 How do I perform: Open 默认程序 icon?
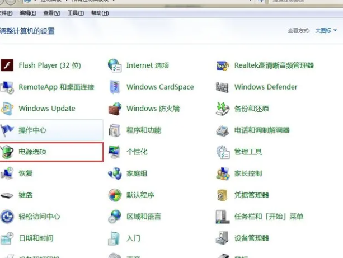pos(115,195)
